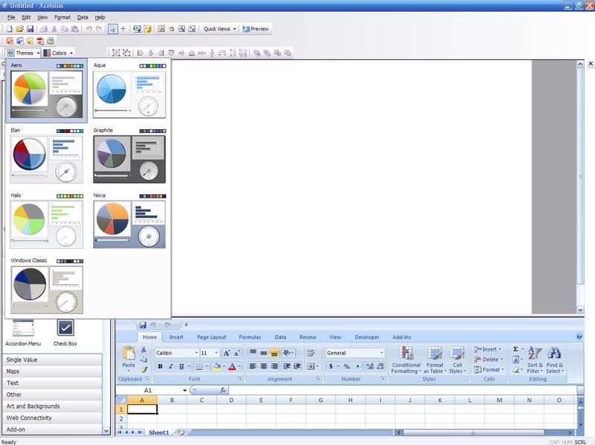Expand the Other category

(x=52, y=394)
